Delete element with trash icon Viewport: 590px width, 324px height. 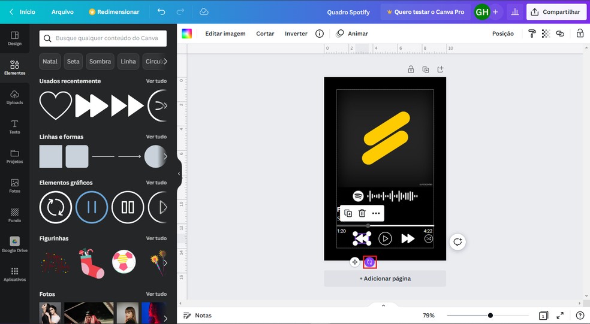click(362, 213)
